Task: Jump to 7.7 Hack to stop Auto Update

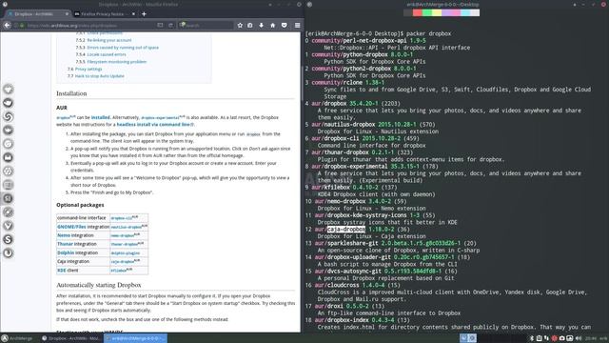Action: click(99, 76)
